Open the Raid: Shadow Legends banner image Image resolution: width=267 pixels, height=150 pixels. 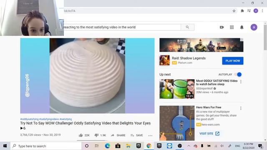click(x=201, y=45)
